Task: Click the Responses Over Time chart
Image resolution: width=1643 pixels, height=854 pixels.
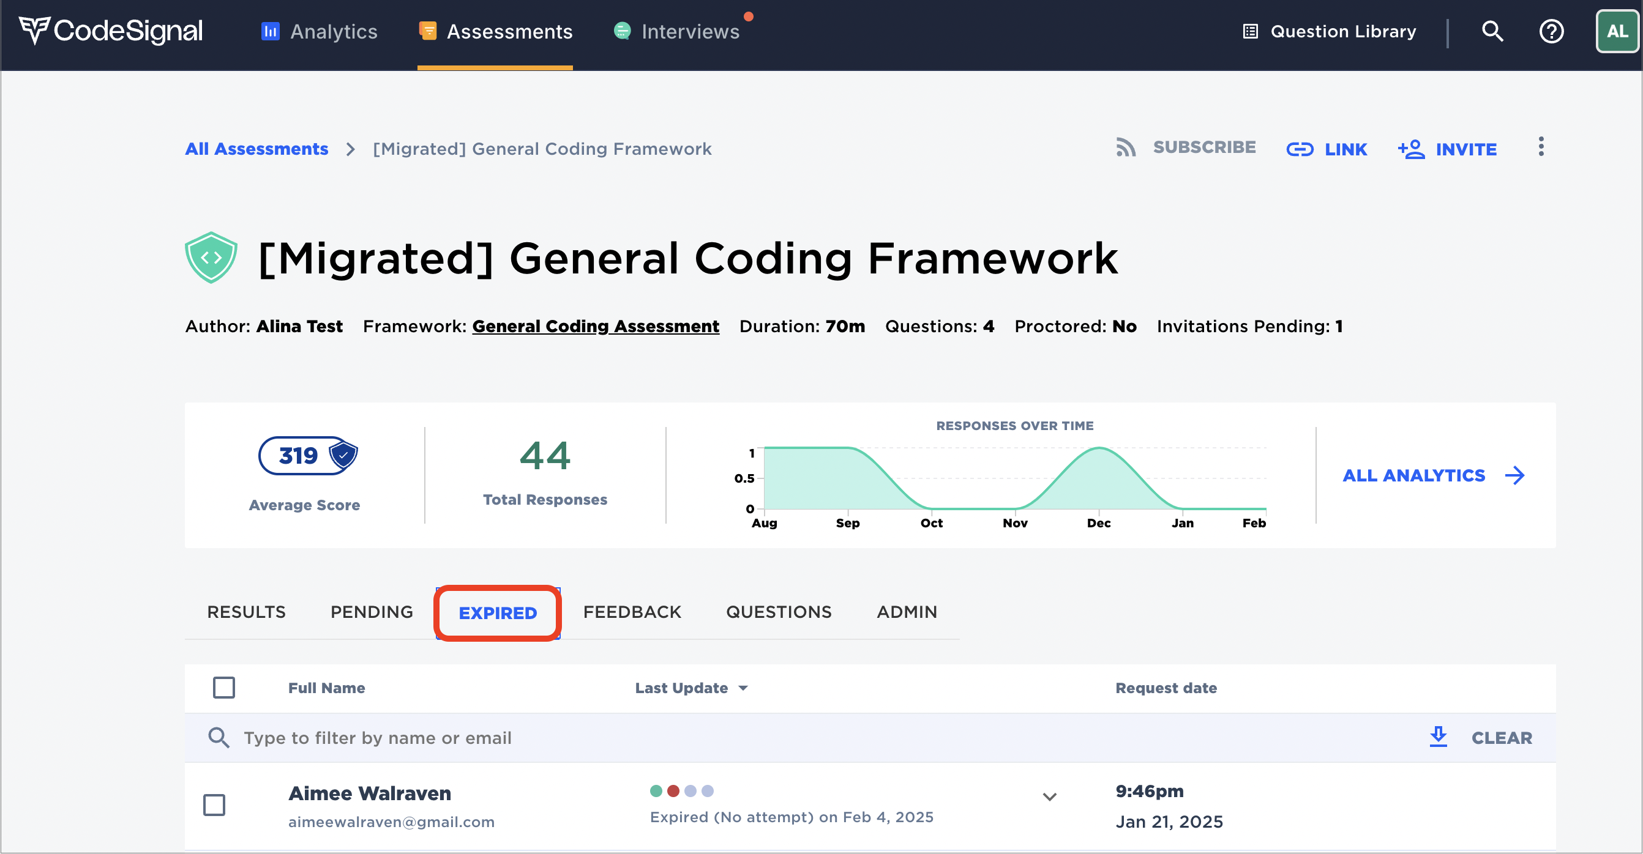Action: pos(1014,478)
